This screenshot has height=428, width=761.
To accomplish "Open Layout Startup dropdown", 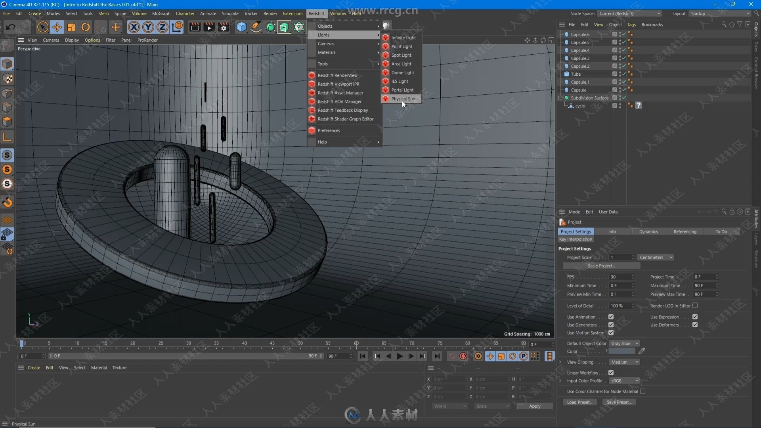I will click(x=719, y=13).
